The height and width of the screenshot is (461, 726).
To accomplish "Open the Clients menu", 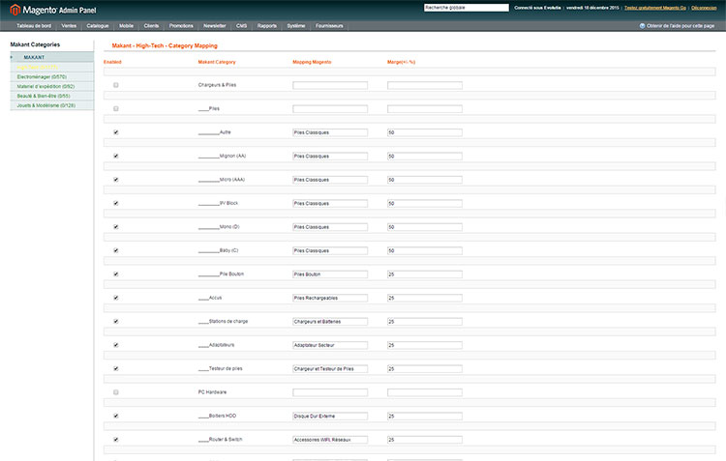I will (x=151, y=26).
